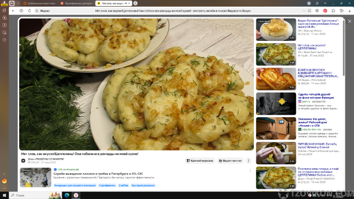Click the "Краткий пересказ" button
The width and height of the screenshot is (354, 199).
[200, 161]
